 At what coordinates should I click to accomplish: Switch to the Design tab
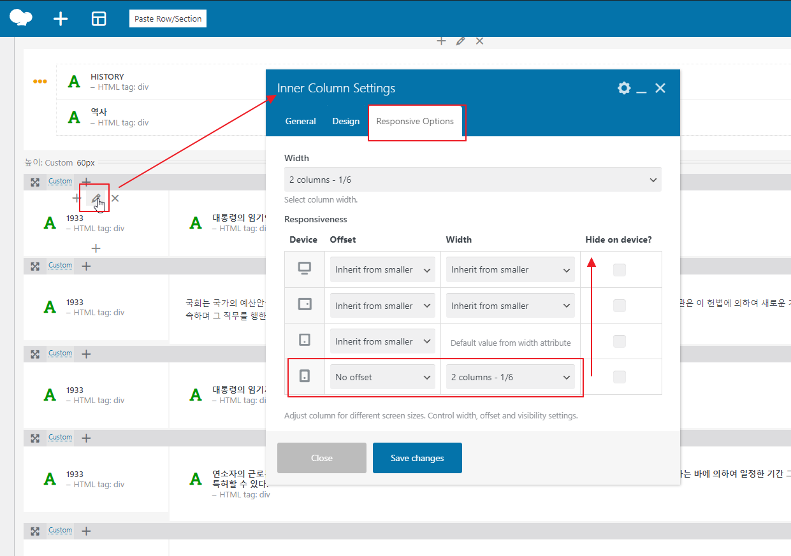(x=346, y=121)
